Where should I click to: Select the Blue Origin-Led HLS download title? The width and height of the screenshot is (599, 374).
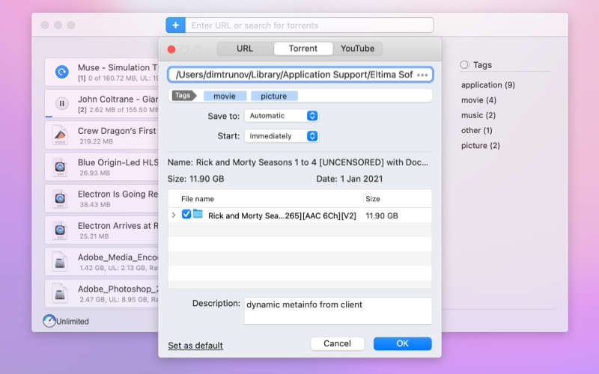118,162
